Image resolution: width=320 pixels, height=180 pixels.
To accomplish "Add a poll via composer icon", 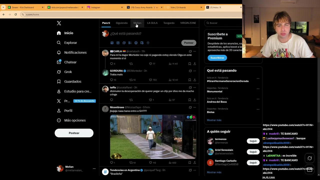I will 130,43.
